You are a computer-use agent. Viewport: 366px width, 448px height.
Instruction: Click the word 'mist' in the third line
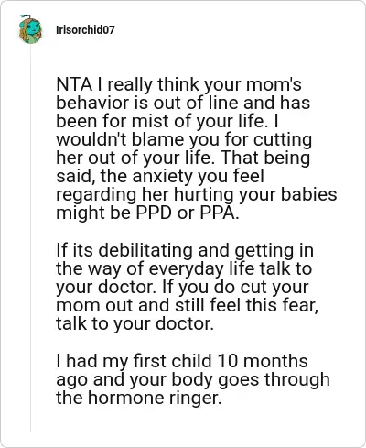146,121
